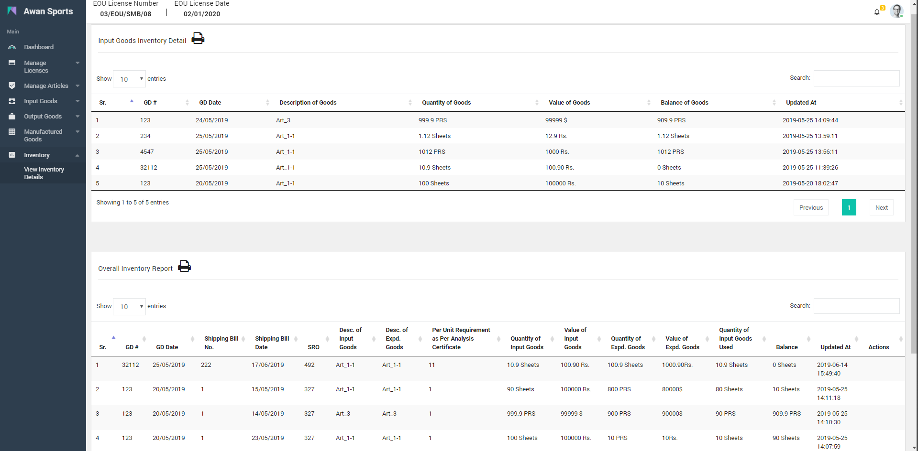Sort overall report by Shipping Bill Date
The image size is (918, 451).
274,339
